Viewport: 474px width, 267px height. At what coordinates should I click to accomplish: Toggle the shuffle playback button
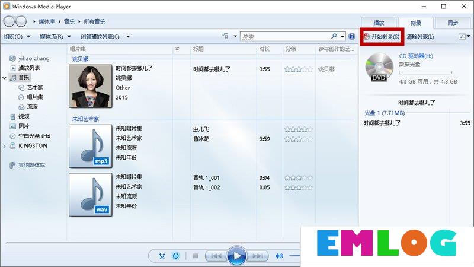point(162,256)
